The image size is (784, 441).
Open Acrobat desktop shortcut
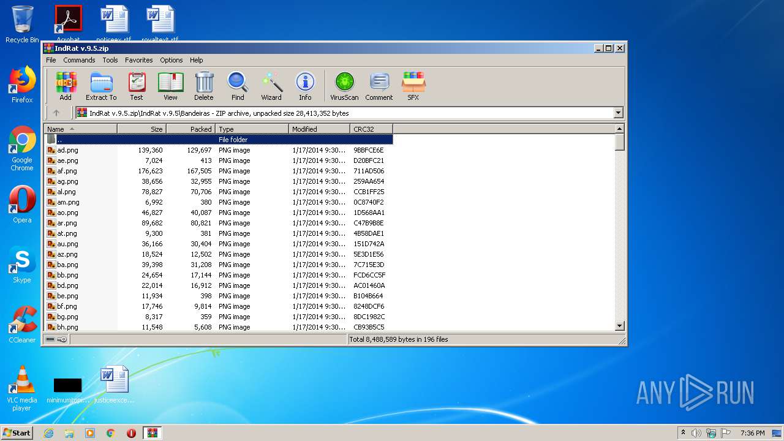click(68, 24)
